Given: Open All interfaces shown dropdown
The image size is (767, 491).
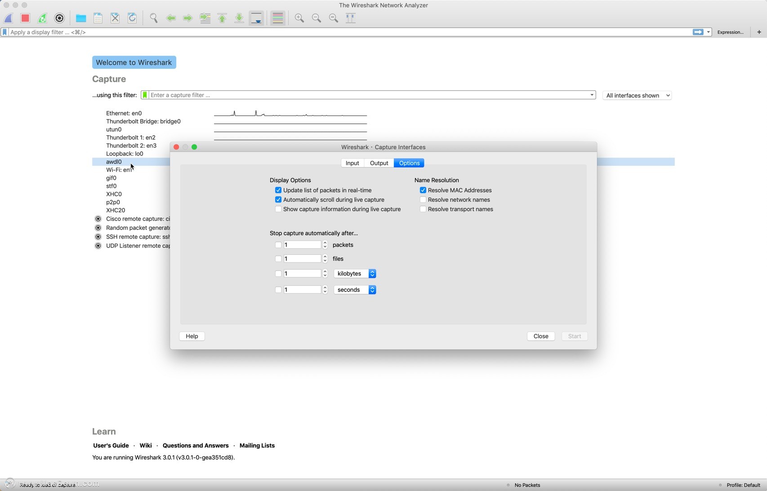Looking at the screenshot, I should point(637,95).
